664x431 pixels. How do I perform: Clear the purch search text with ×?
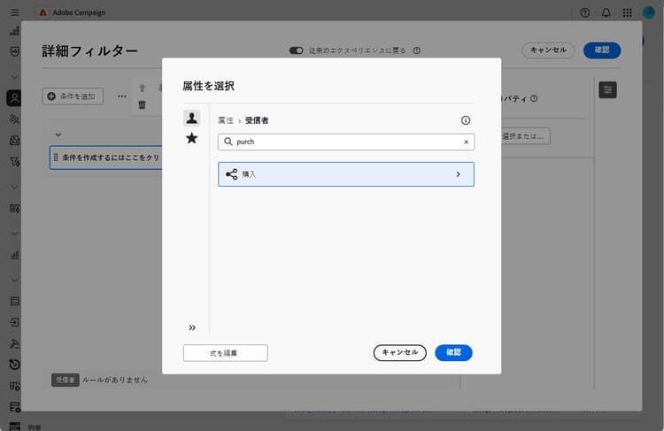466,142
